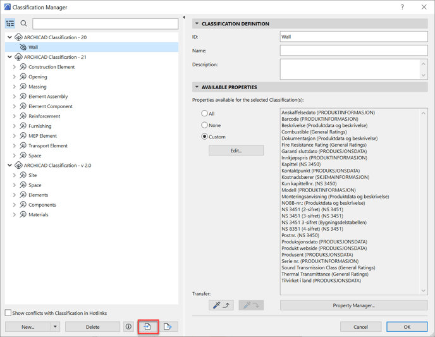This screenshot has width=435, height=337.
Task: Enable Show conflicts with Classification in Hotlinks
Action: click(8, 313)
